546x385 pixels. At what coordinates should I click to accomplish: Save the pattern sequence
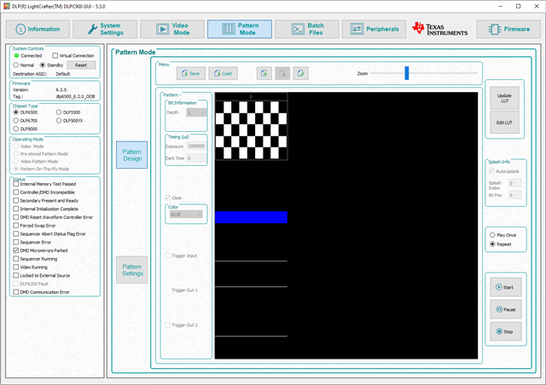coord(191,73)
